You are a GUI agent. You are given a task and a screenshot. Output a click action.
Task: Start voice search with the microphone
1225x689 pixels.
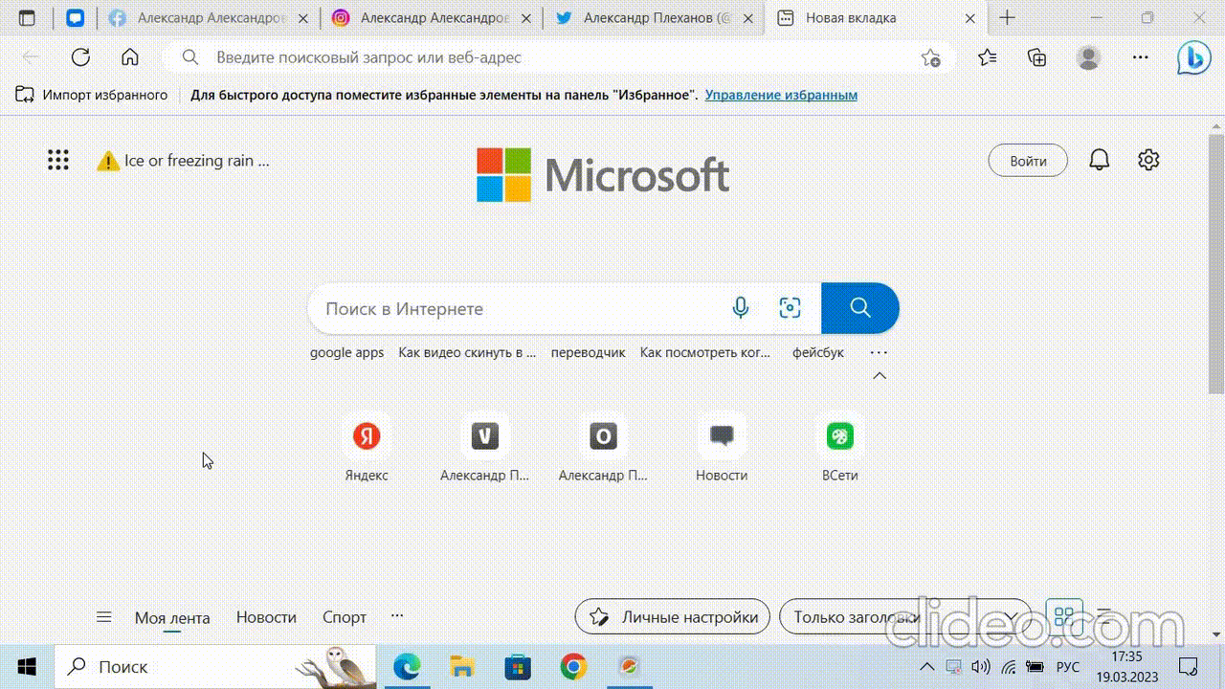coord(740,308)
